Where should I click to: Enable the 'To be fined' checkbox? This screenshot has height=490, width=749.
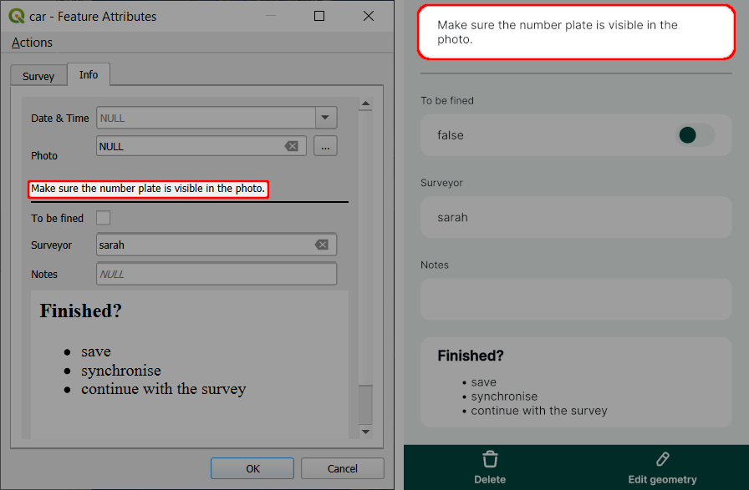104,217
